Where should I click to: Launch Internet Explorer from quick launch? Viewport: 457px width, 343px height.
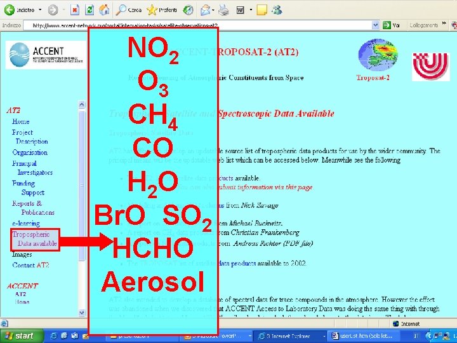pyautogui.click(x=54, y=336)
